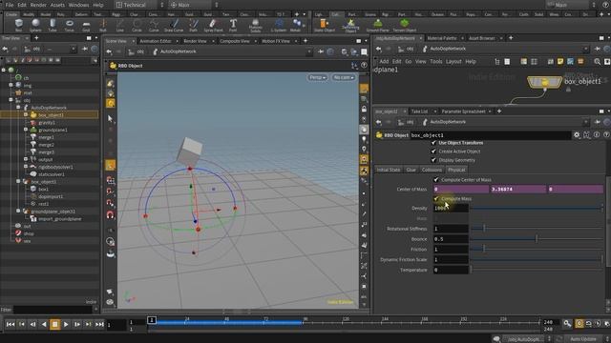
Task: Click the Stop playback button
Action: (55, 324)
